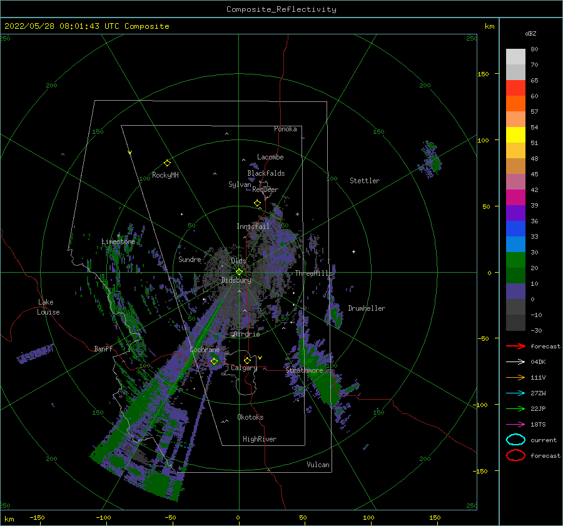Click the cyan 27ZW arrow legend icon
Image resolution: width=563 pixels, height=526 pixels.
[515, 393]
